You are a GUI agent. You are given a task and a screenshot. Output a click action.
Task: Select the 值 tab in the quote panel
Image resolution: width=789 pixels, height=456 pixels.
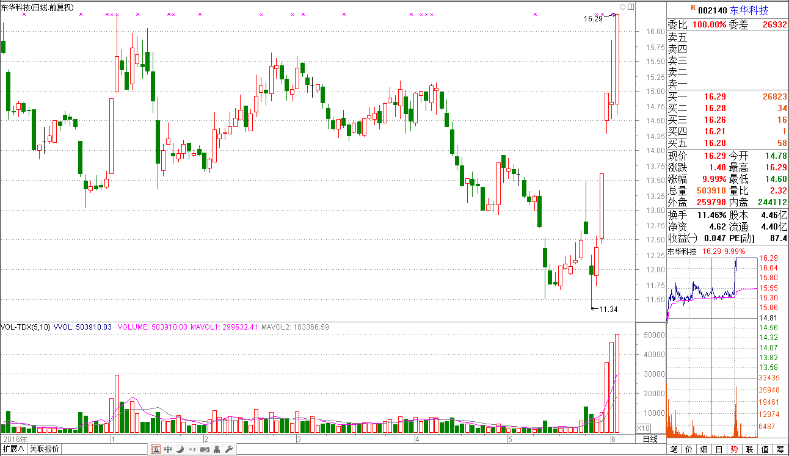coord(765,450)
